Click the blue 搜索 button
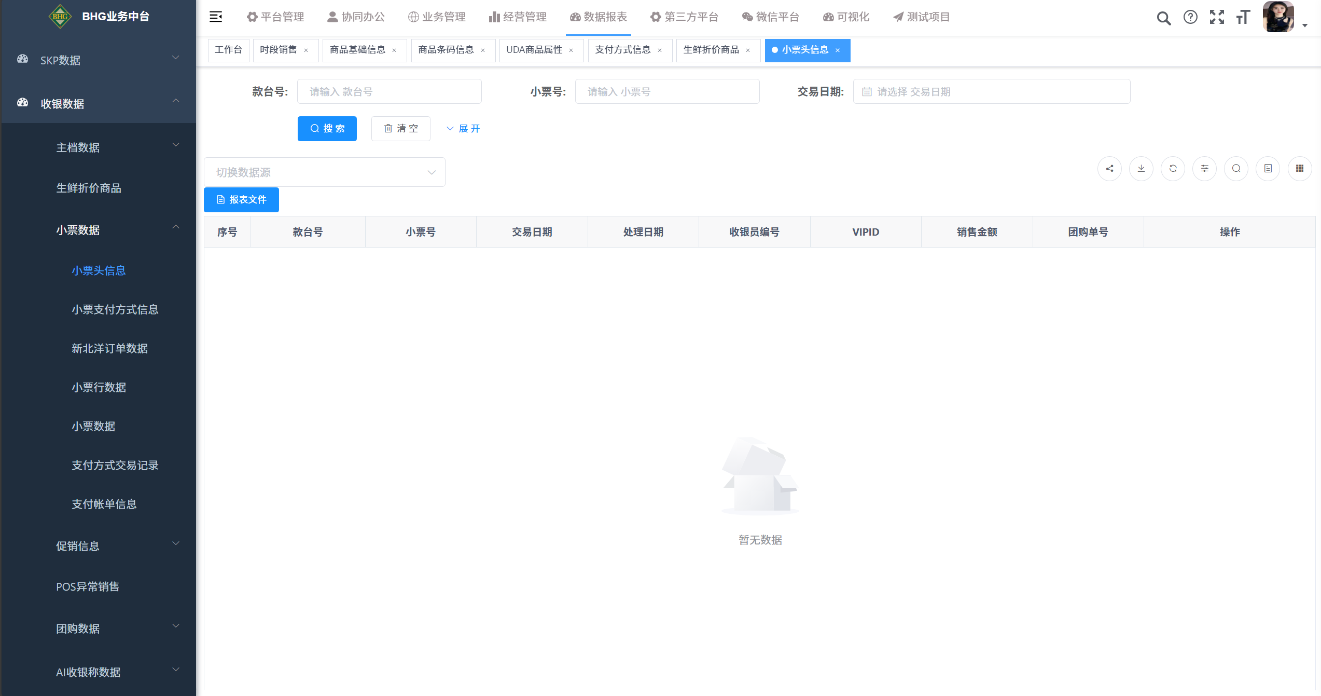The width and height of the screenshot is (1321, 696). 327,129
